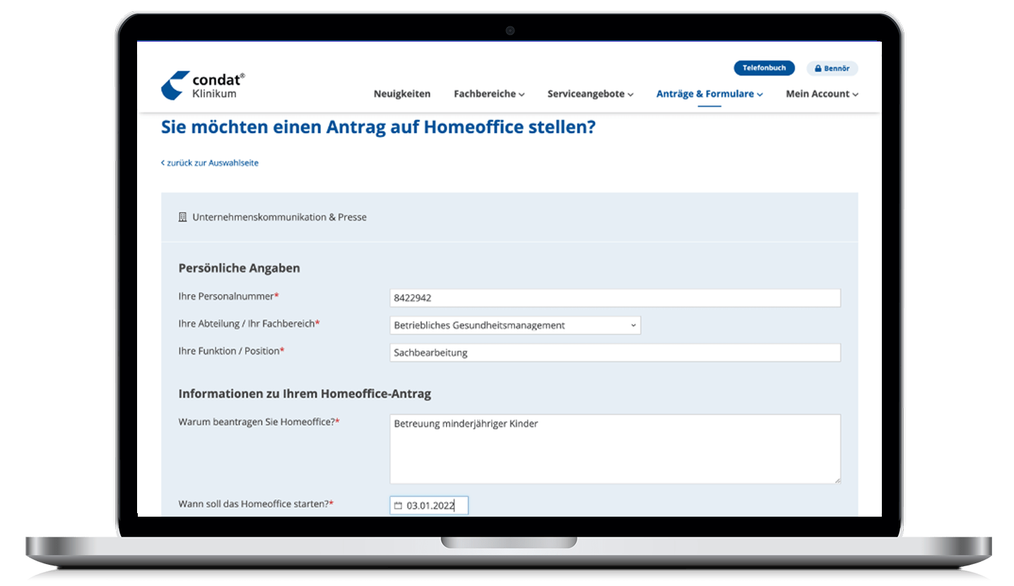Click the Persönliche Angaben heading
The width and height of the screenshot is (1014, 586).
click(x=239, y=268)
